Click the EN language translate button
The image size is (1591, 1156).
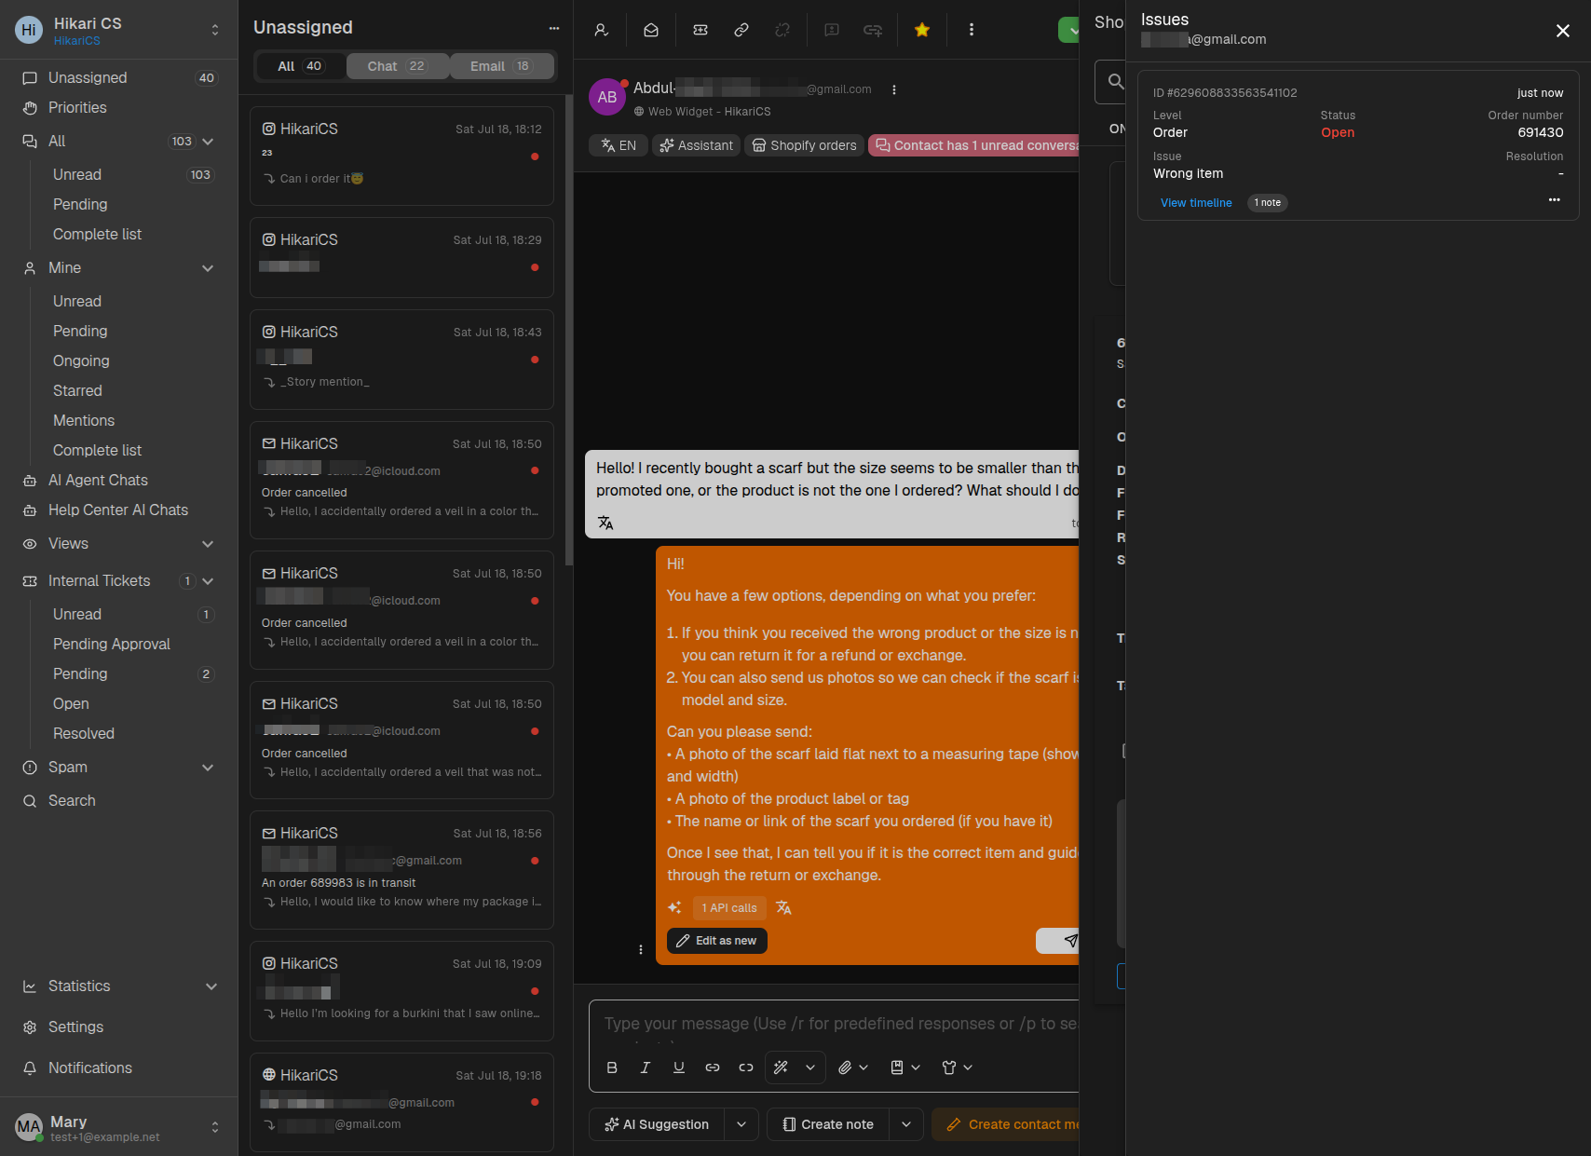pos(619,145)
